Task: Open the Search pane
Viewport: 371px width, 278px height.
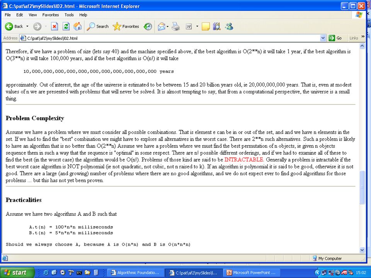Action: click(97, 27)
